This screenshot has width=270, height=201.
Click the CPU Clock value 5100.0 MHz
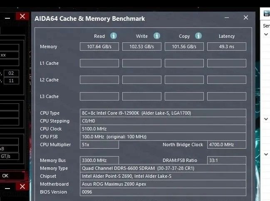pyautogui.click(x=163, y=129)
